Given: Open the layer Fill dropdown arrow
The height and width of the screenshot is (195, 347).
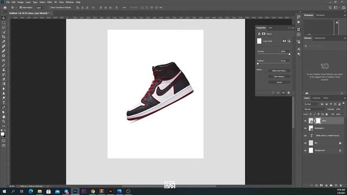Looking at the screenshot, I should pos(343,114).
